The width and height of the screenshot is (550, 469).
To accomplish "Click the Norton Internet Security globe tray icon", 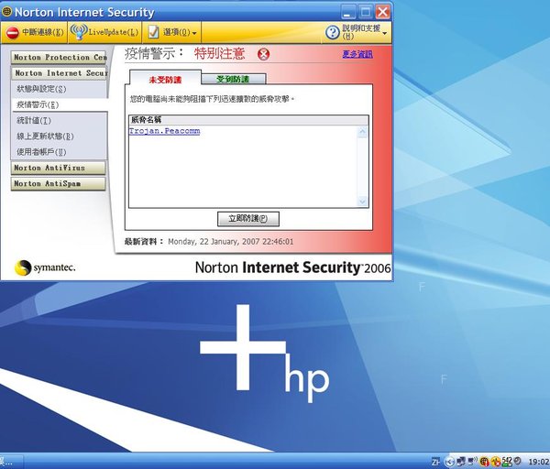I will click(x=484, y=462).
